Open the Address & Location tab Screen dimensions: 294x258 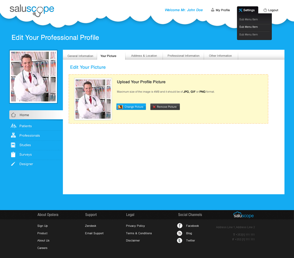point(144,56)
